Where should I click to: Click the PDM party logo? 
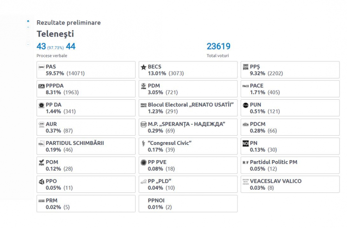pos(143,86)
